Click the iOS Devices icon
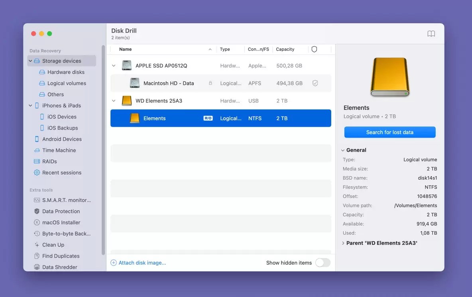Image resolution: width=472 pixels, height=297 pixels. (42, 117)
